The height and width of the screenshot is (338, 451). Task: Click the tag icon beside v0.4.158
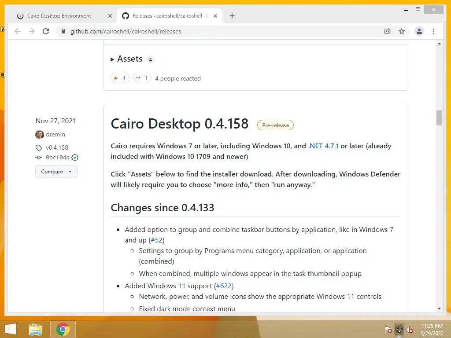click(39, 148)
